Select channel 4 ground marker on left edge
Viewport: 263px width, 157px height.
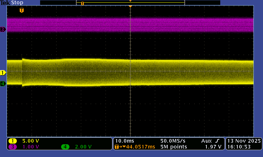[x=3, y=83]
